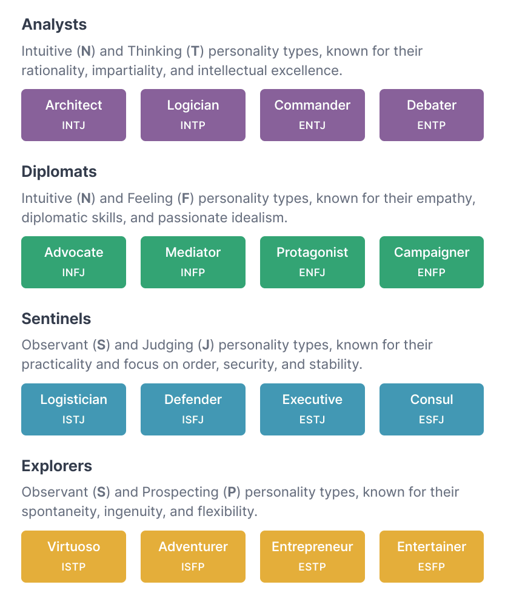This screenshot has width=505, height=599.
Task: Click the Consul ESFJ card
Action: [x=431, y=409]
